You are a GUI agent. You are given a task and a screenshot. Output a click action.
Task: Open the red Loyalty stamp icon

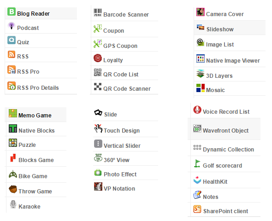(98, 58)
